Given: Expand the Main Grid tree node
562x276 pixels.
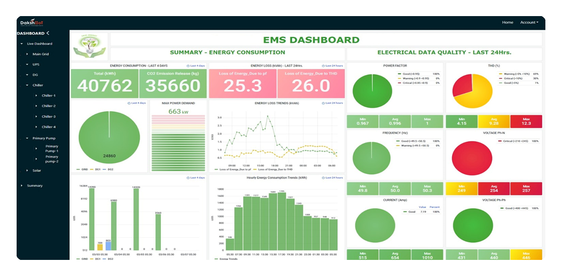Looking at the screenshot, I should 27,54.
